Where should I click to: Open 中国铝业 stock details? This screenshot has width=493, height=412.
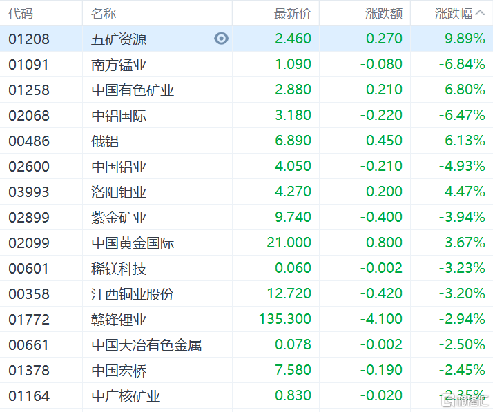coord(119,166)
